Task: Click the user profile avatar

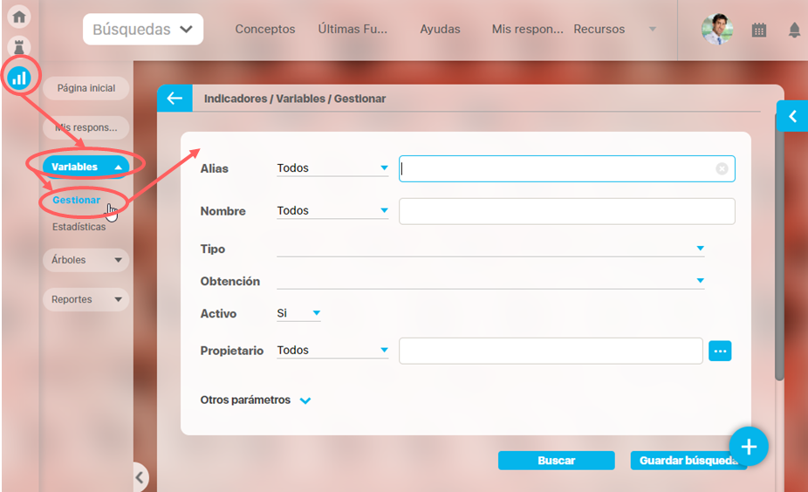Action: pyautogui.click(x=716, y=29)
